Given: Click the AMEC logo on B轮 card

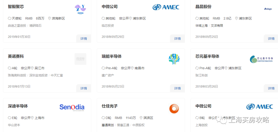Looking at the screenshot, I should click(x=259, y=107).
